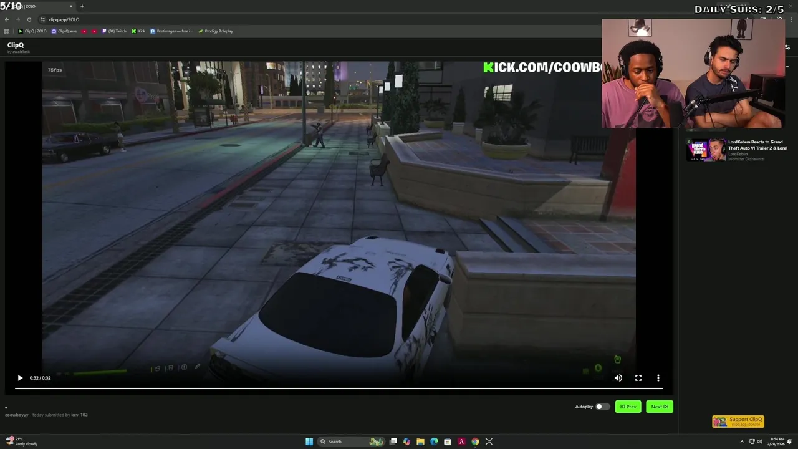This screenshot has width=798, height=449.
Task: Open the Postimages bookmark
Action: click(x=171, y=31)
